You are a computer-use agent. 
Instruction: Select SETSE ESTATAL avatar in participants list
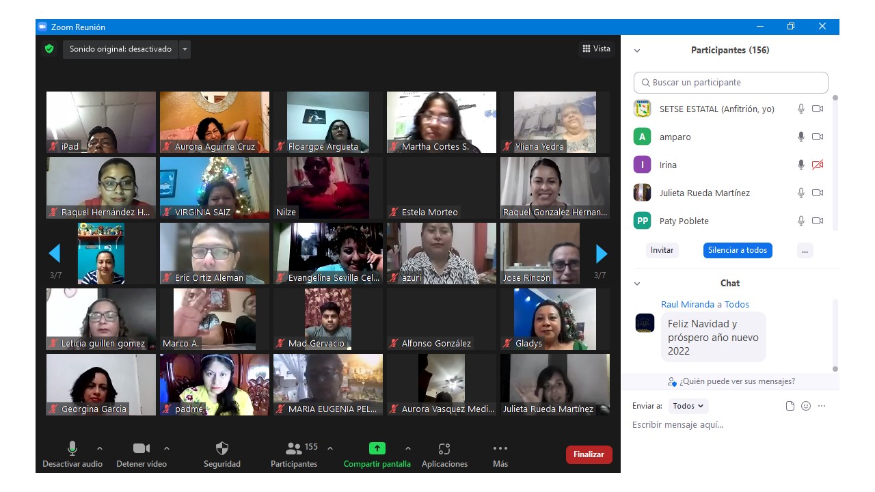click(642, 109)
